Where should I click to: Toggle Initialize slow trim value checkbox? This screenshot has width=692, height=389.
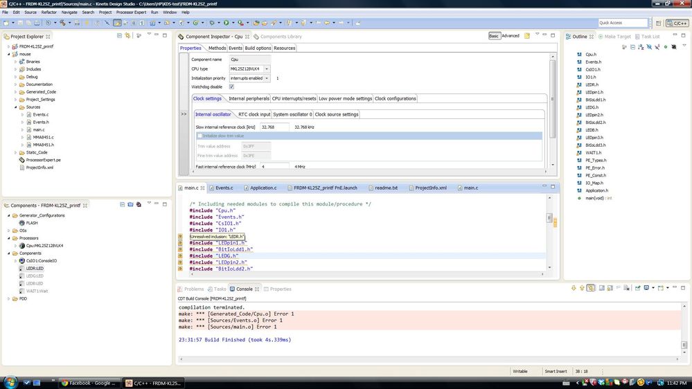click(x=199, y=136)
